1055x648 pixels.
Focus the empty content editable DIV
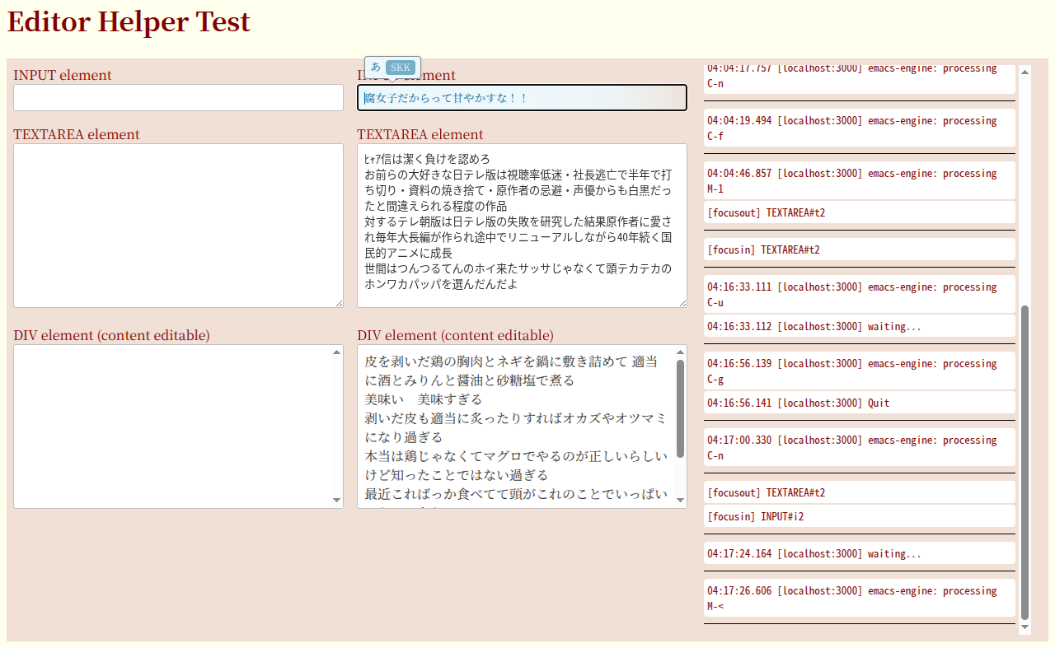click(178, 427)
